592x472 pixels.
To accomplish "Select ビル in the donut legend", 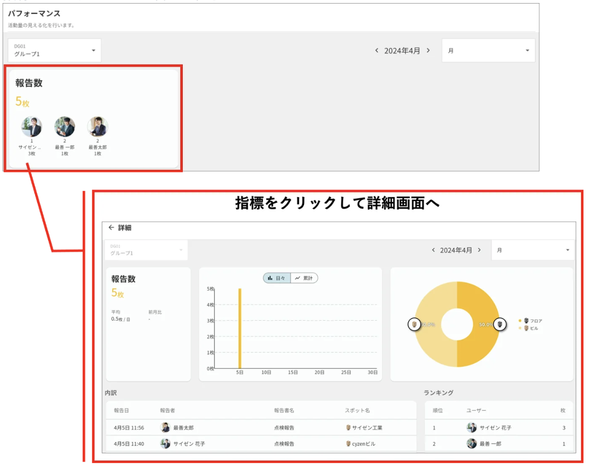I will (x=528, y=328).
